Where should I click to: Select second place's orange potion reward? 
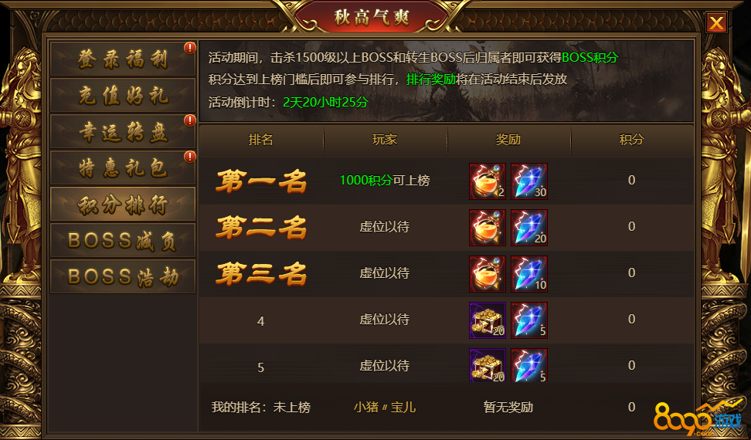point(487,228)
